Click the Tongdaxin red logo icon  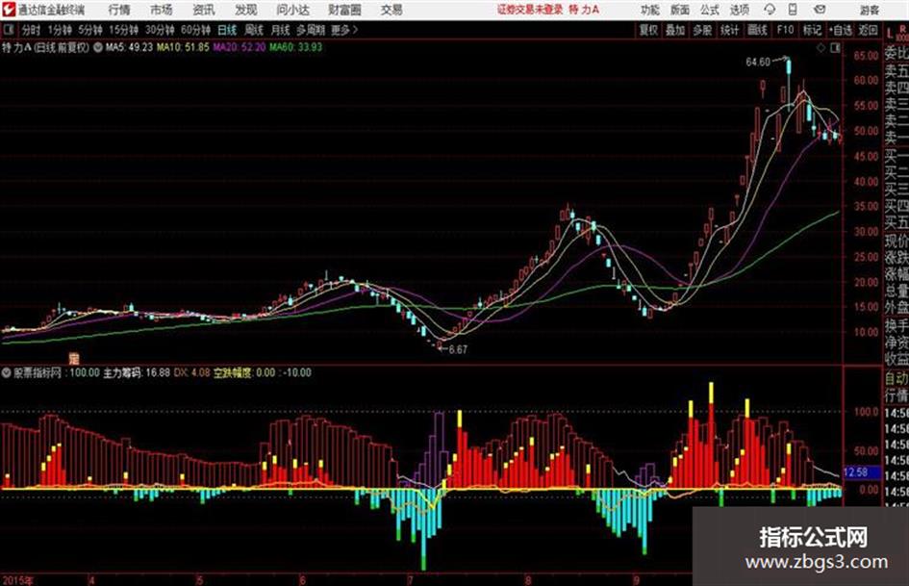(8, 9)
